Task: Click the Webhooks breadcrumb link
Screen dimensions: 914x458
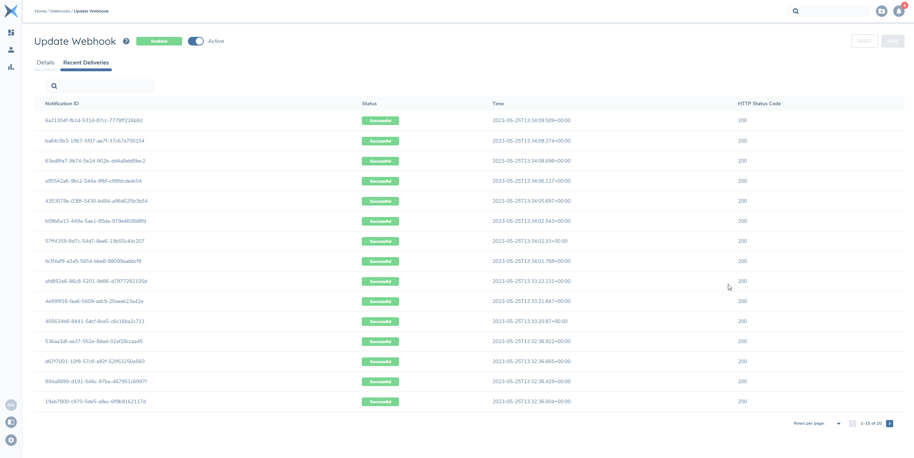Action: point(60,11)
